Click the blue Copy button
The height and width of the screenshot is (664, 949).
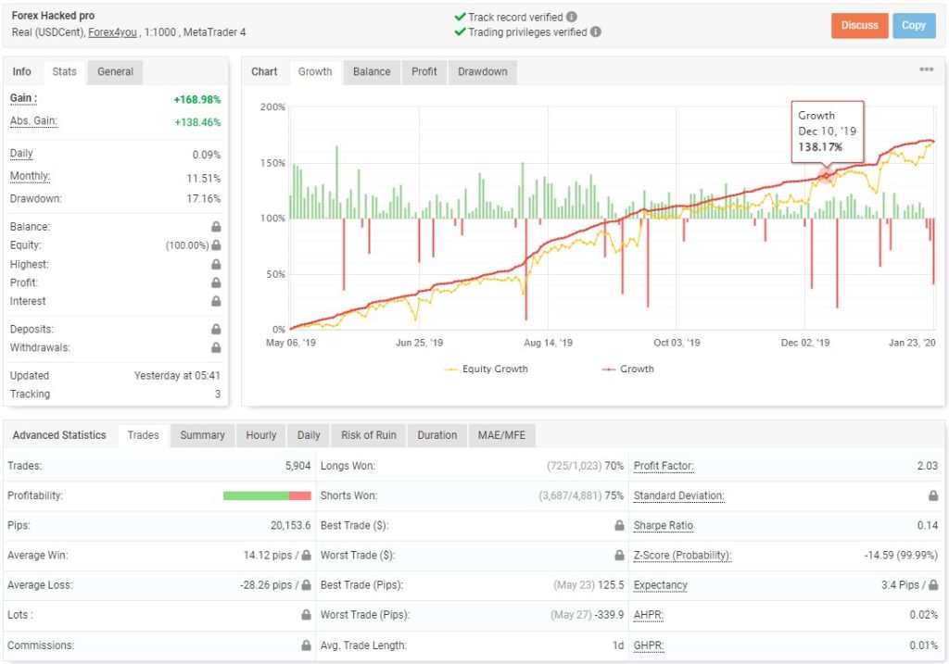click(x=914, y=25)
